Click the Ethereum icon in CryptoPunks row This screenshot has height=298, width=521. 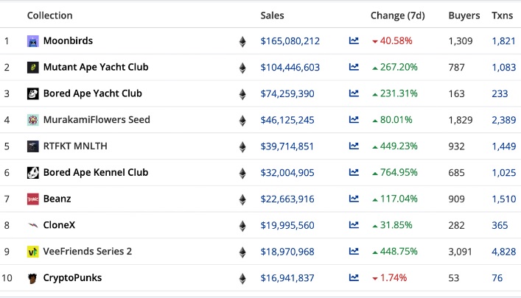click(x=242, y=278)
